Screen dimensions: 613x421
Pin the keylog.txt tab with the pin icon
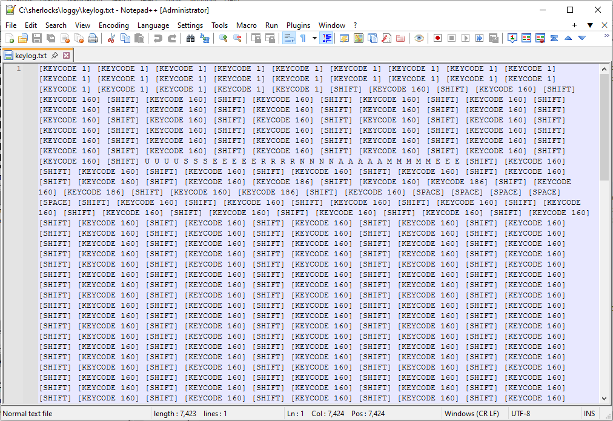(55, 56)
